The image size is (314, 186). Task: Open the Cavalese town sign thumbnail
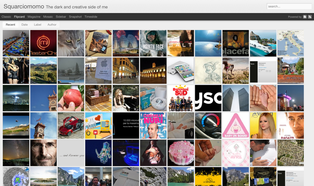tap(290, 71)
